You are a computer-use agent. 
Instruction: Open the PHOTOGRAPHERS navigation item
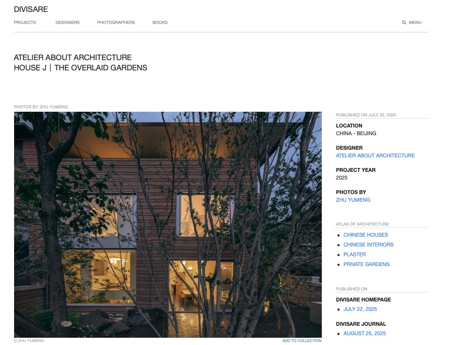coord(116,22)
